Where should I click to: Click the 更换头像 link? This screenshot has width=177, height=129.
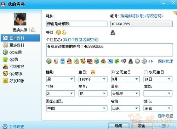coord(20,30)
